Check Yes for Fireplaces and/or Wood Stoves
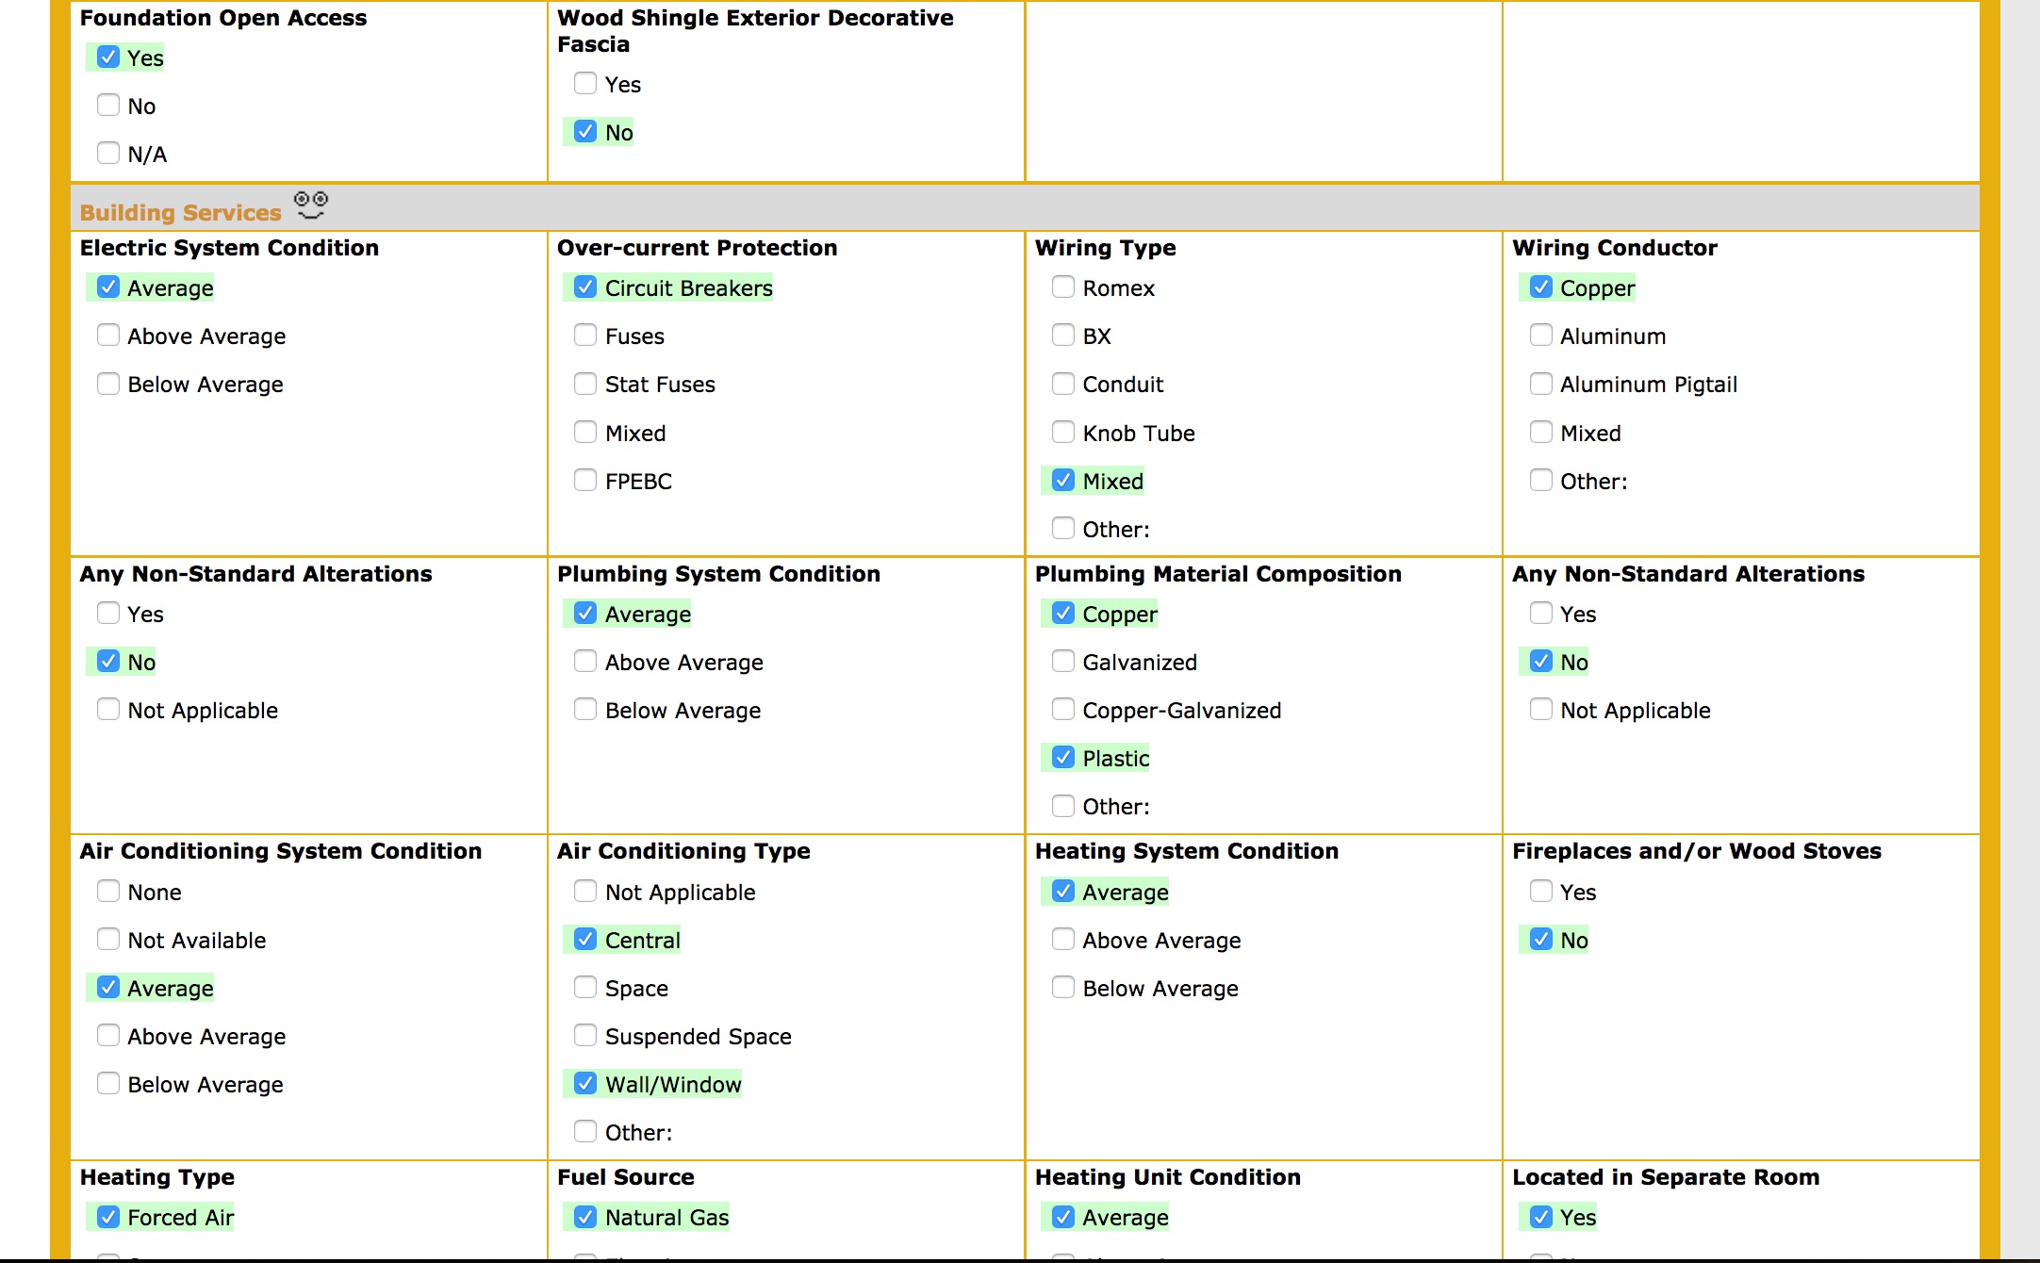Screen dimensions: 2040x1263 tap(1542, 891)
